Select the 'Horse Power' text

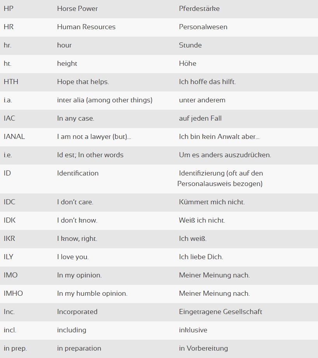tap(77, 9)
